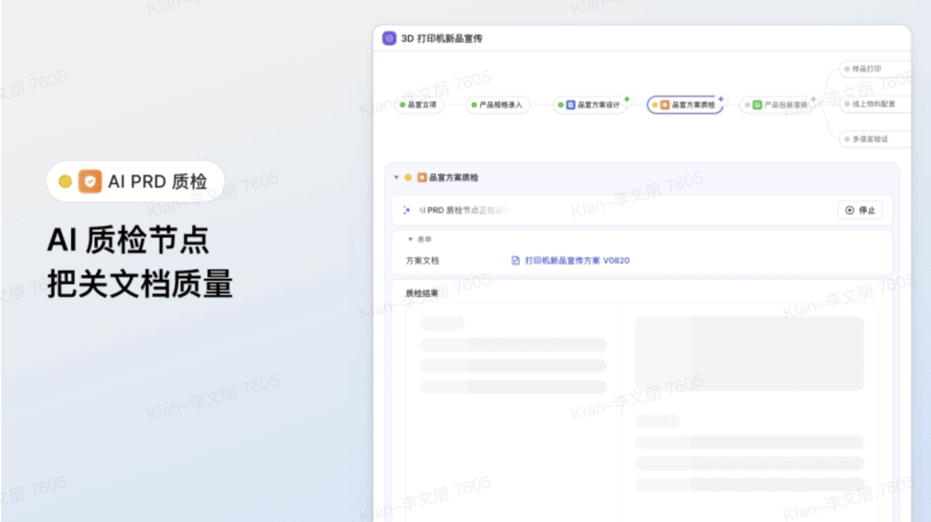The height and width of the screenshot is (522, 931).
Task: Click the orange icon in 品宣方案质检 section header
Action: click(x=422, y=178)
